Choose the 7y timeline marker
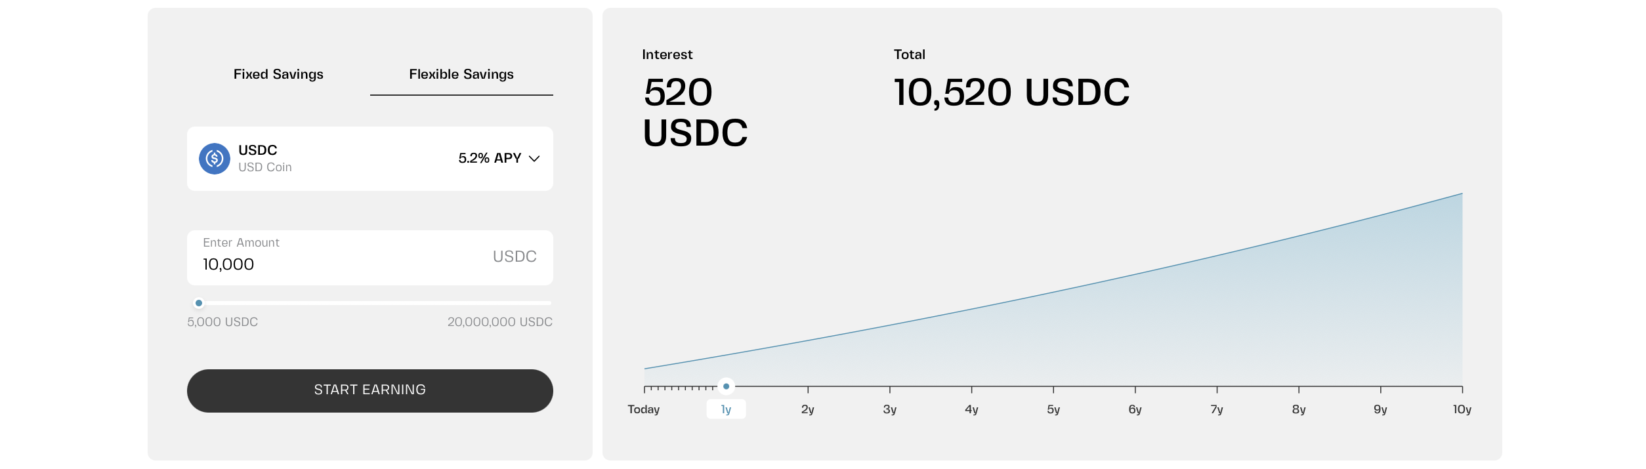 pyautogui.click(x=1217, y=409)
